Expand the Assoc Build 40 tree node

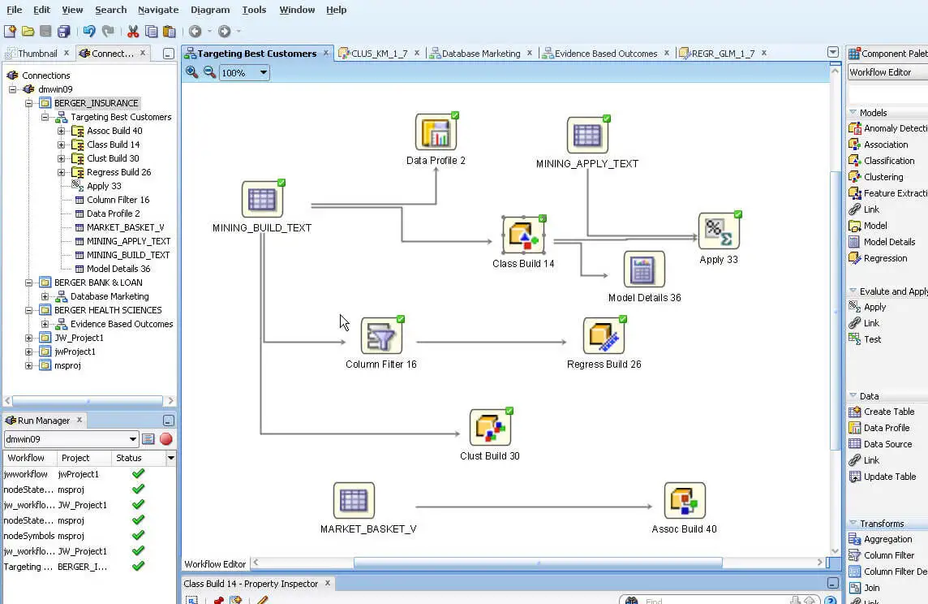[x=61, y=131]
